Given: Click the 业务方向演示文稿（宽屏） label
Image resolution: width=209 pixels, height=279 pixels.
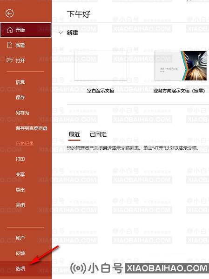Looking at the screenshot, I should tap(179, 91).
